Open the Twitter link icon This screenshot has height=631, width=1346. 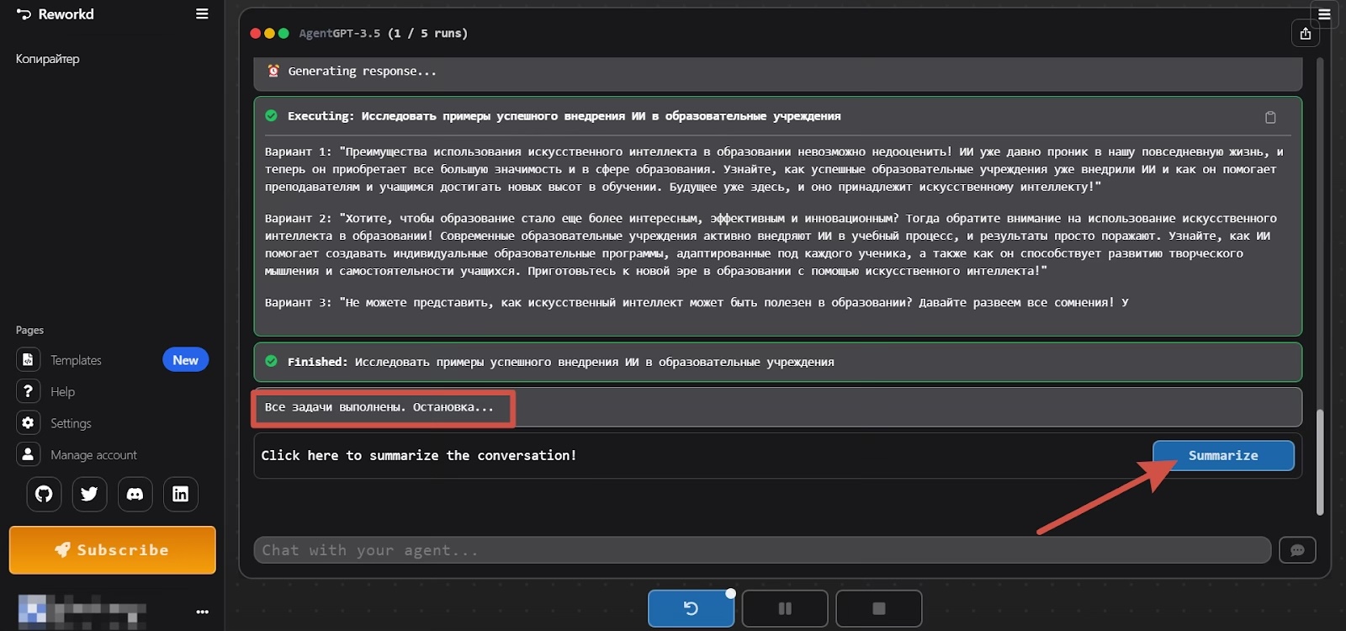89,494
